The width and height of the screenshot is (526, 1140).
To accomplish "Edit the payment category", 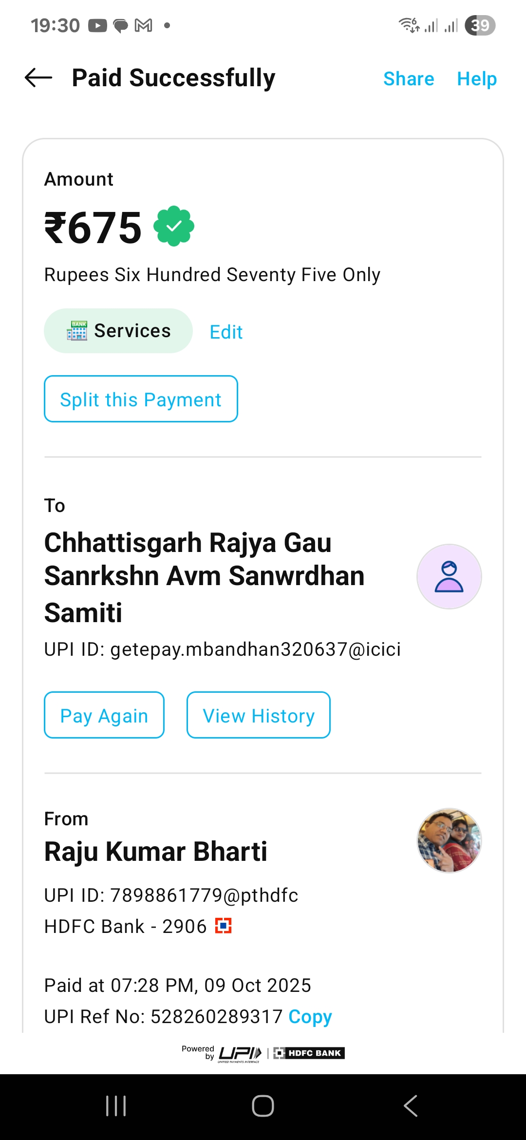I will point(226,332).
